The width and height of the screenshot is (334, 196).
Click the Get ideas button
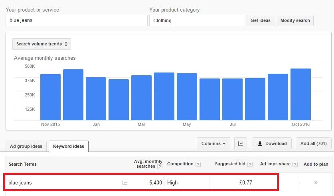pyautogui.click(x=260, y=20)
